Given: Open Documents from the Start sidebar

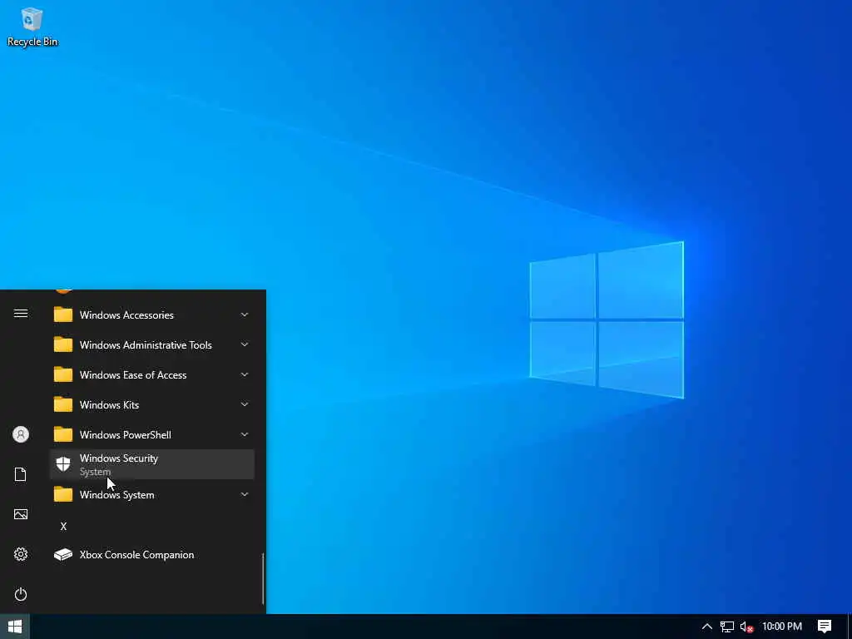Looking at the screenshot, I should coord(21,474).
